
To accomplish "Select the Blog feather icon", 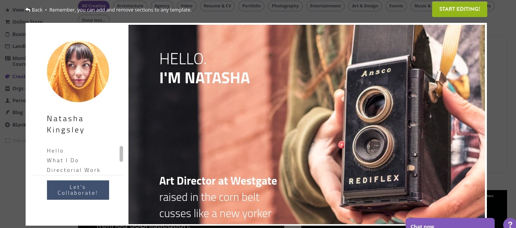I will 7,112.
